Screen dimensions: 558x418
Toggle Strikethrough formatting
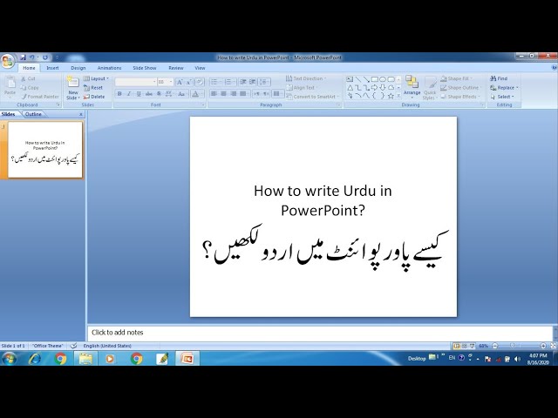pos(149,94)
